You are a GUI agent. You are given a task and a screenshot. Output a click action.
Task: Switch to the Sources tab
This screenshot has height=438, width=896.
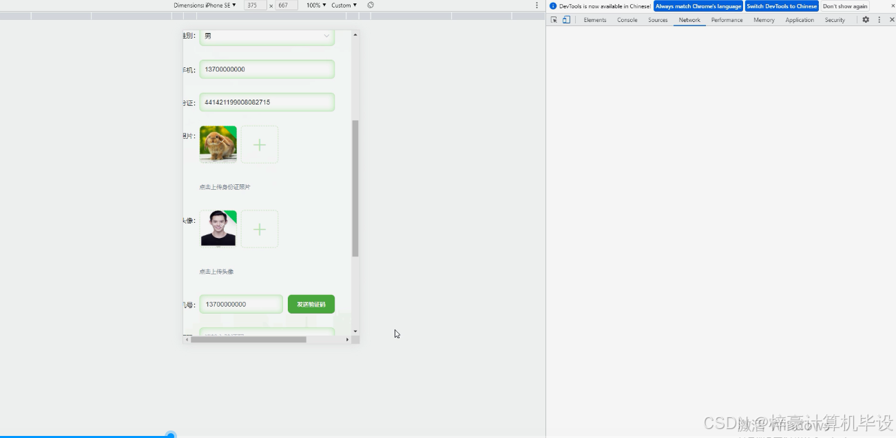coord(658,20)
